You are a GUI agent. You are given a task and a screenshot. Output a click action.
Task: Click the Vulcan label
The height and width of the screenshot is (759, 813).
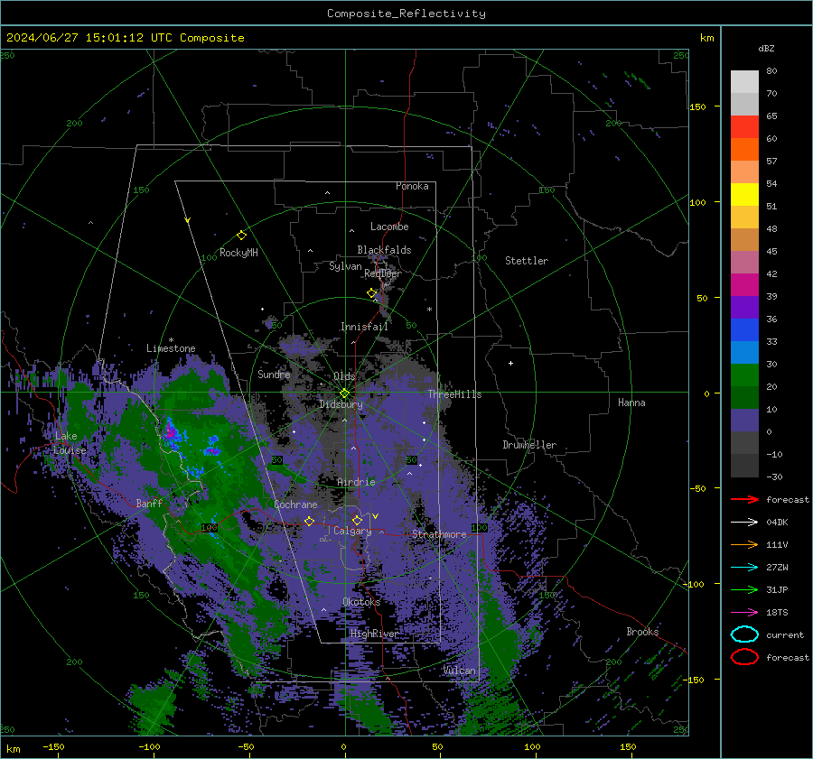[460, 671]
